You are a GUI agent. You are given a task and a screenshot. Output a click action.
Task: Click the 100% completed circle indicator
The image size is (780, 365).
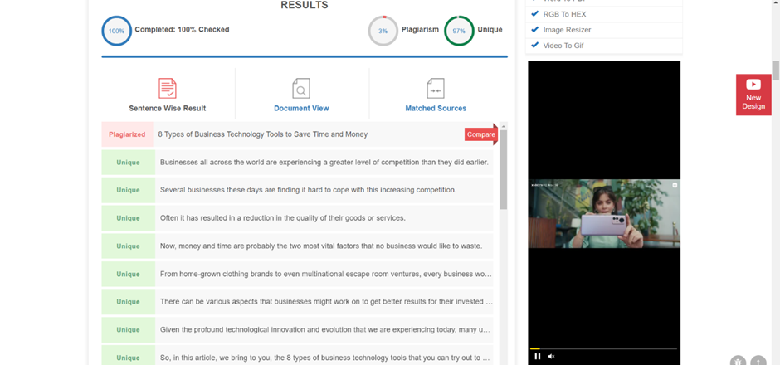[116, 31]
